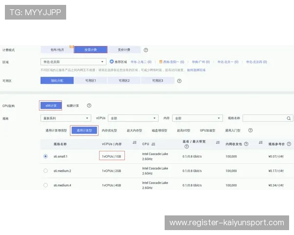294x235 pixels.
Task: Sort by vCPUs | 内存 column icon
Action: [134, 142]
